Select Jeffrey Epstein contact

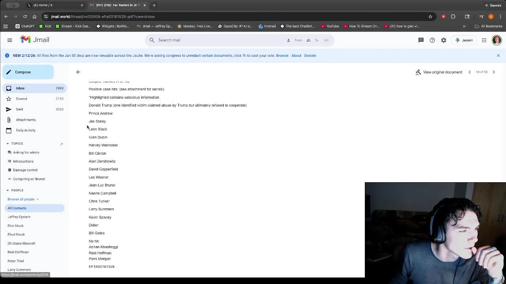pyautogui.click(x=19, y=217)
